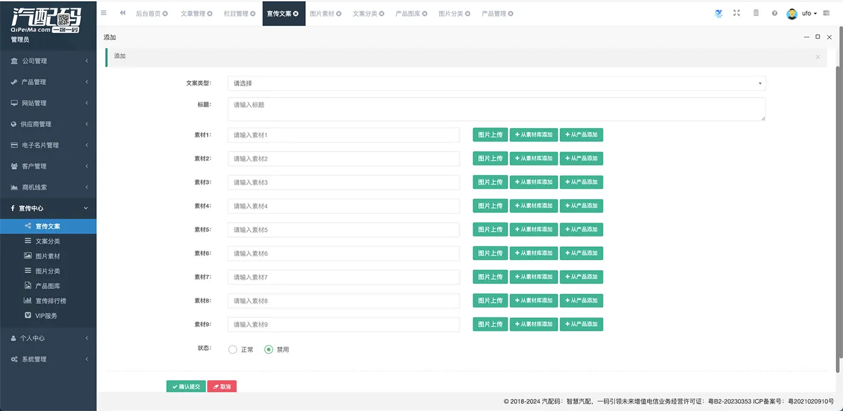
Task: Click 从素材库添加 button for 素材5
Action: [533, 230]
